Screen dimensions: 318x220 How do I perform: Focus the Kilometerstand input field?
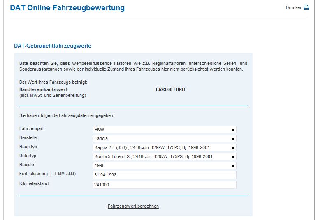point(165,185)
